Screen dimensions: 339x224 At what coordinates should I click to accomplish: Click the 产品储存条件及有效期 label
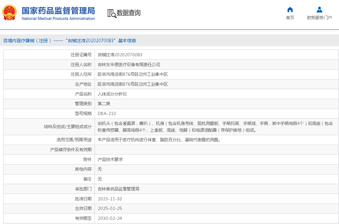coord(71,150)
